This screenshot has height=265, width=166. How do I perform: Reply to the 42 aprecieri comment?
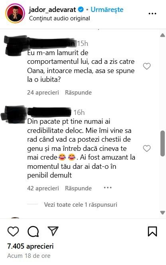click(x=78, y=188)
